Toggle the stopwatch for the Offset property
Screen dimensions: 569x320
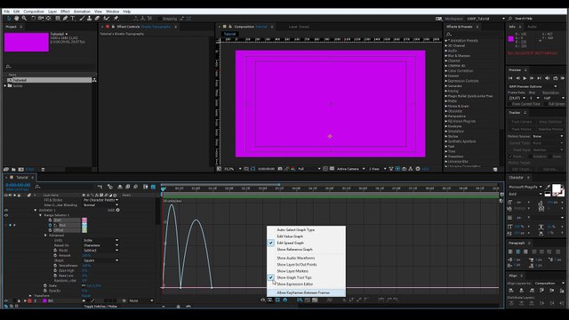point(51,230)
